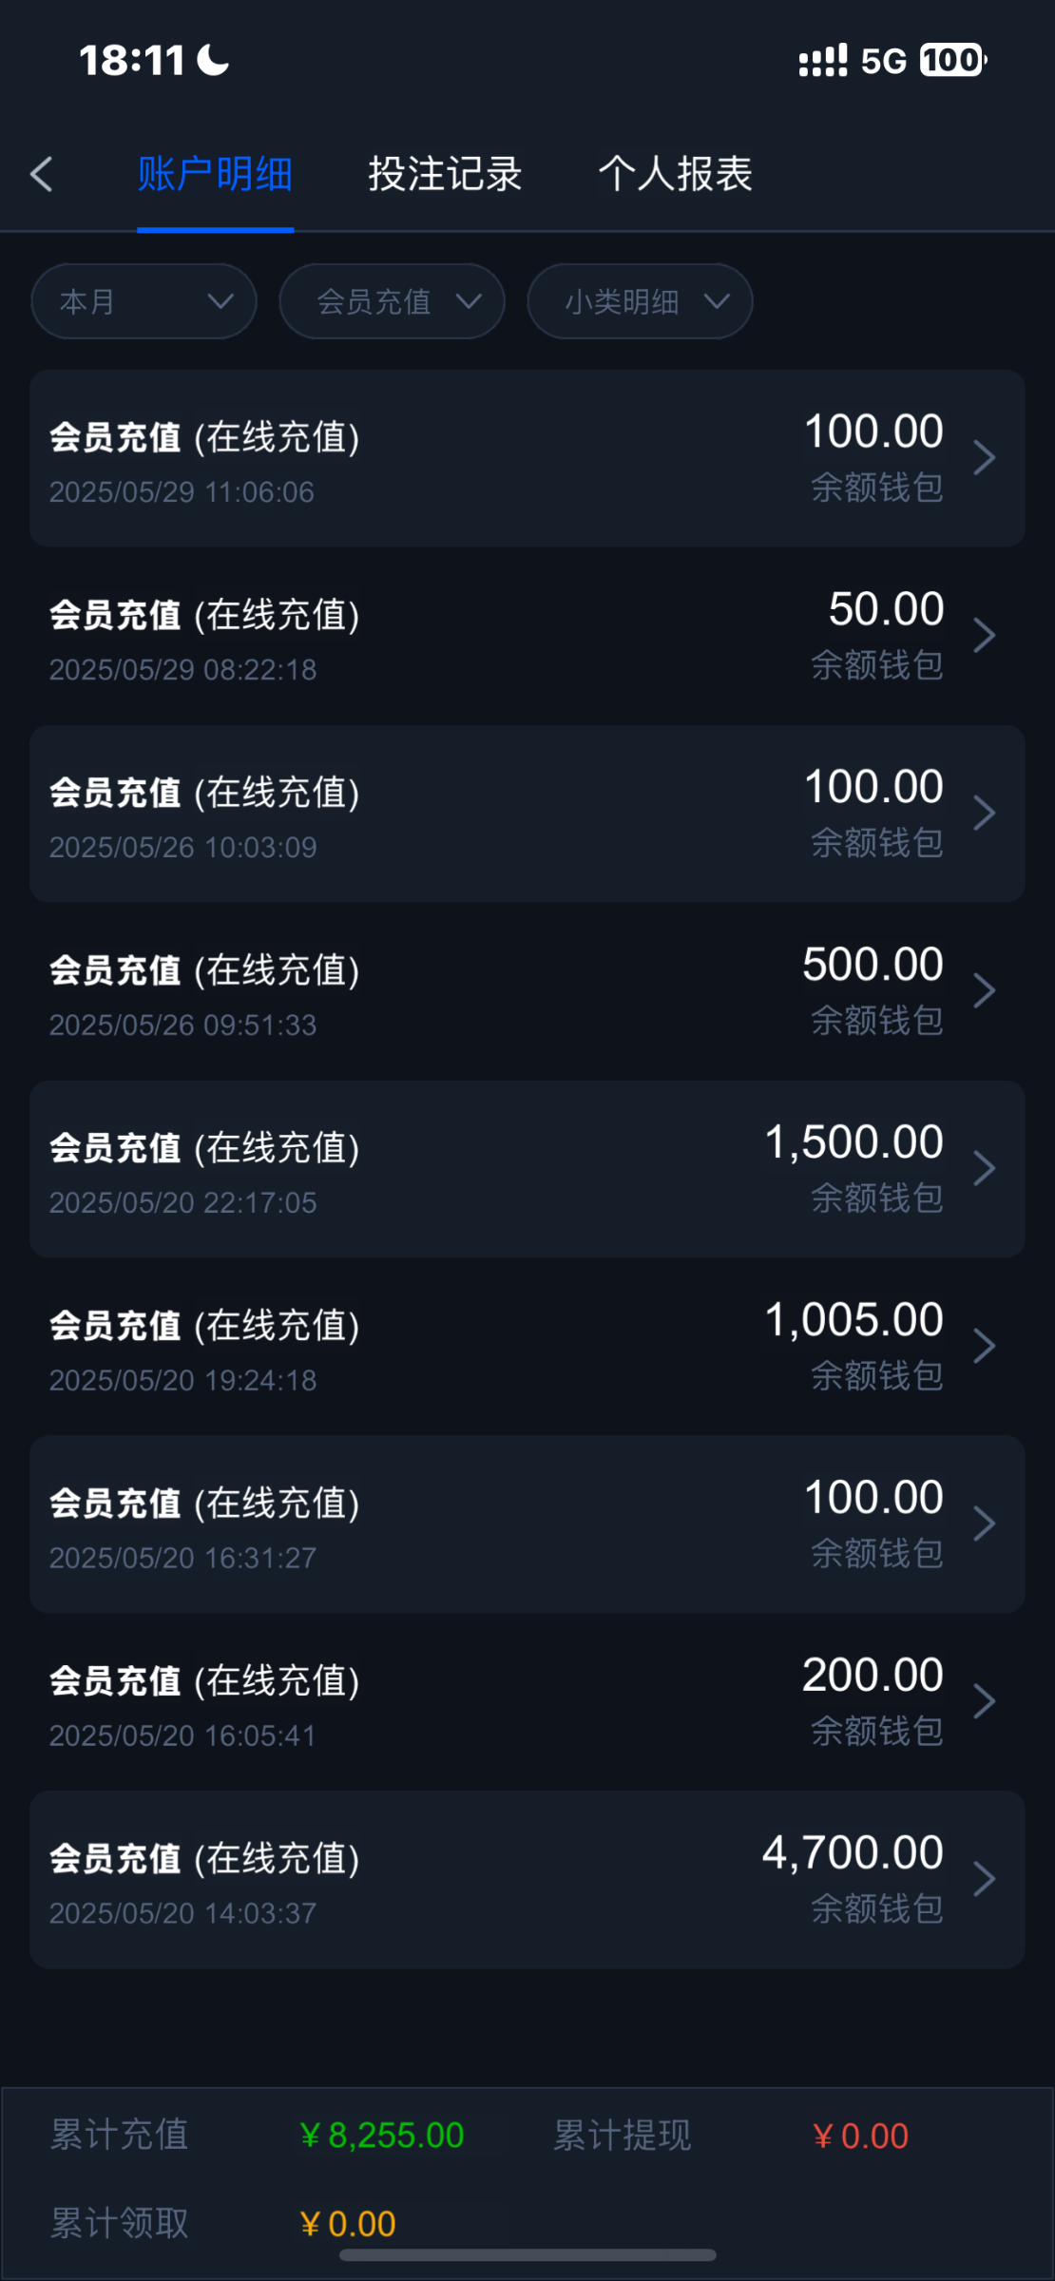The height and width of the screenshot is (2281, 1055).
Task: Tap chevron on 10:03:09 recharge entry
Action: coord(984,814)
